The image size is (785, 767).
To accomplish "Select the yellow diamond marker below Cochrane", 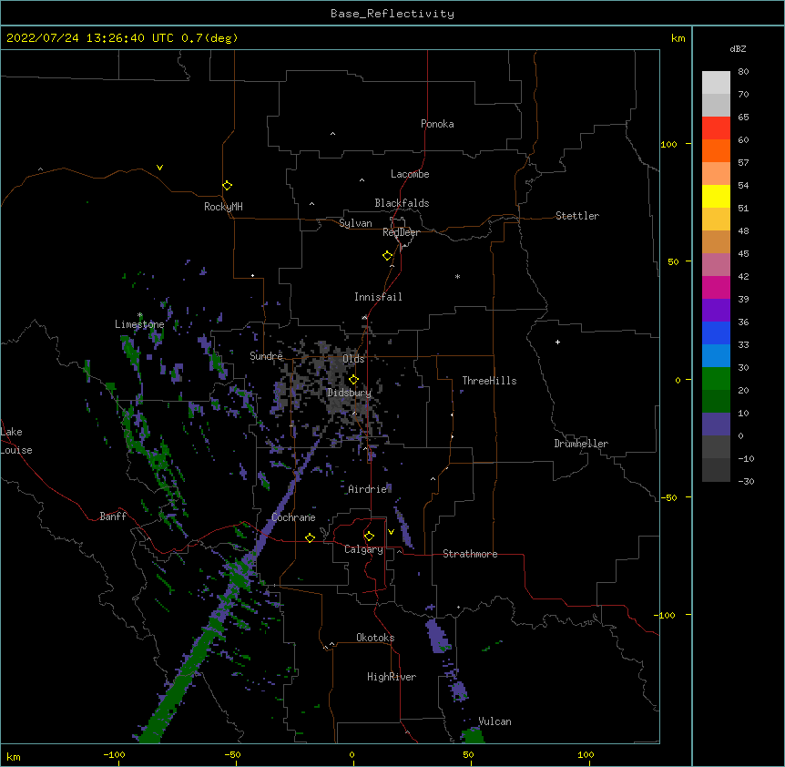I will 310,537.
